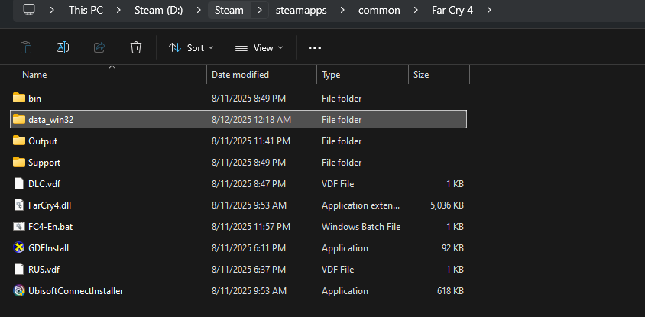The height and width of the screenshot is (317, 645).
Task: Select the DLC.vdf file icon
Action: click(x=19, y=183)
